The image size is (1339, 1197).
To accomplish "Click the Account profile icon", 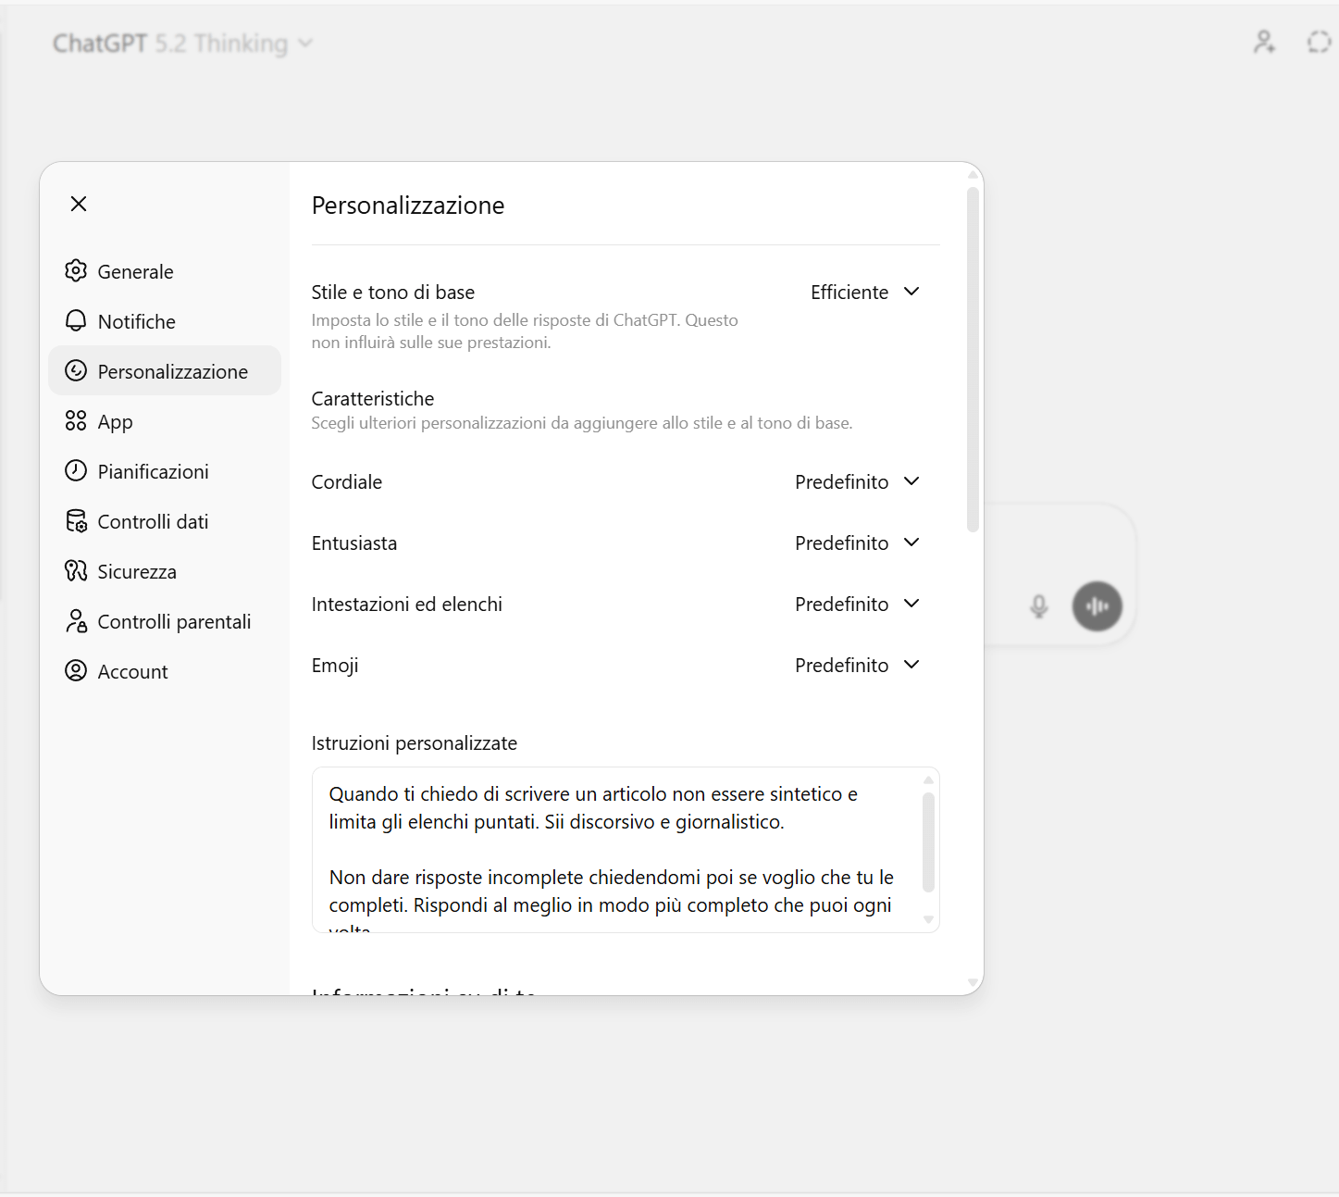I will [76, 671].
